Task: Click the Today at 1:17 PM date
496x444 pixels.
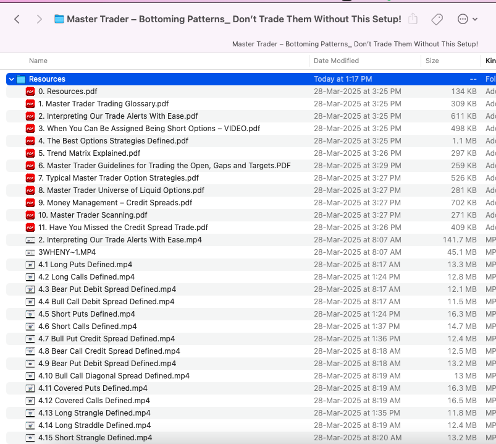Action: pyautogui.click(x=343, y=79)
